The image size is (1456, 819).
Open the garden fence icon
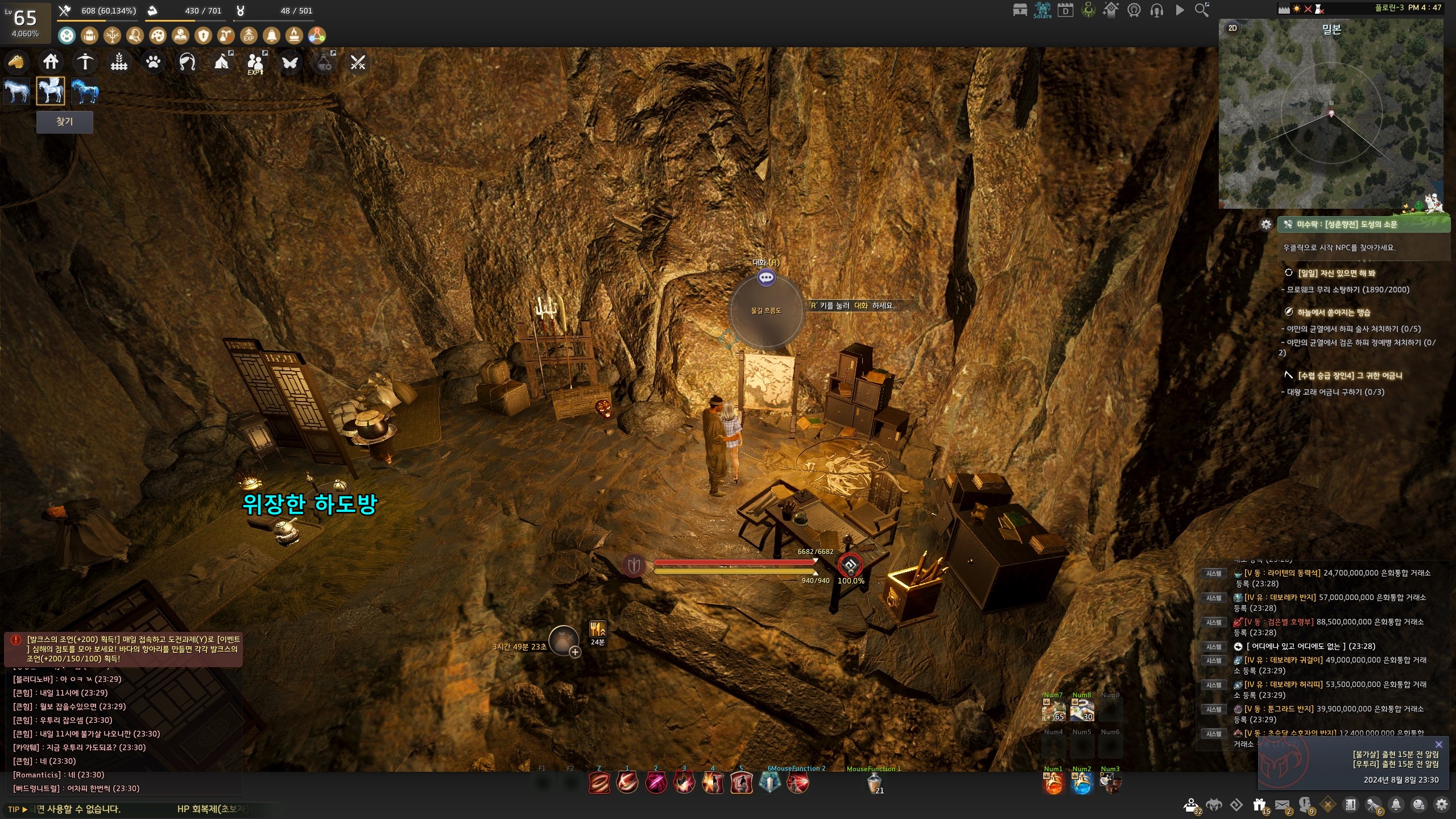coord(119,61)
